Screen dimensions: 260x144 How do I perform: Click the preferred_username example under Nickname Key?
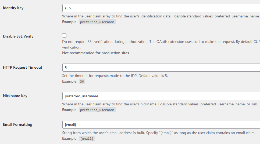point(97,110)
